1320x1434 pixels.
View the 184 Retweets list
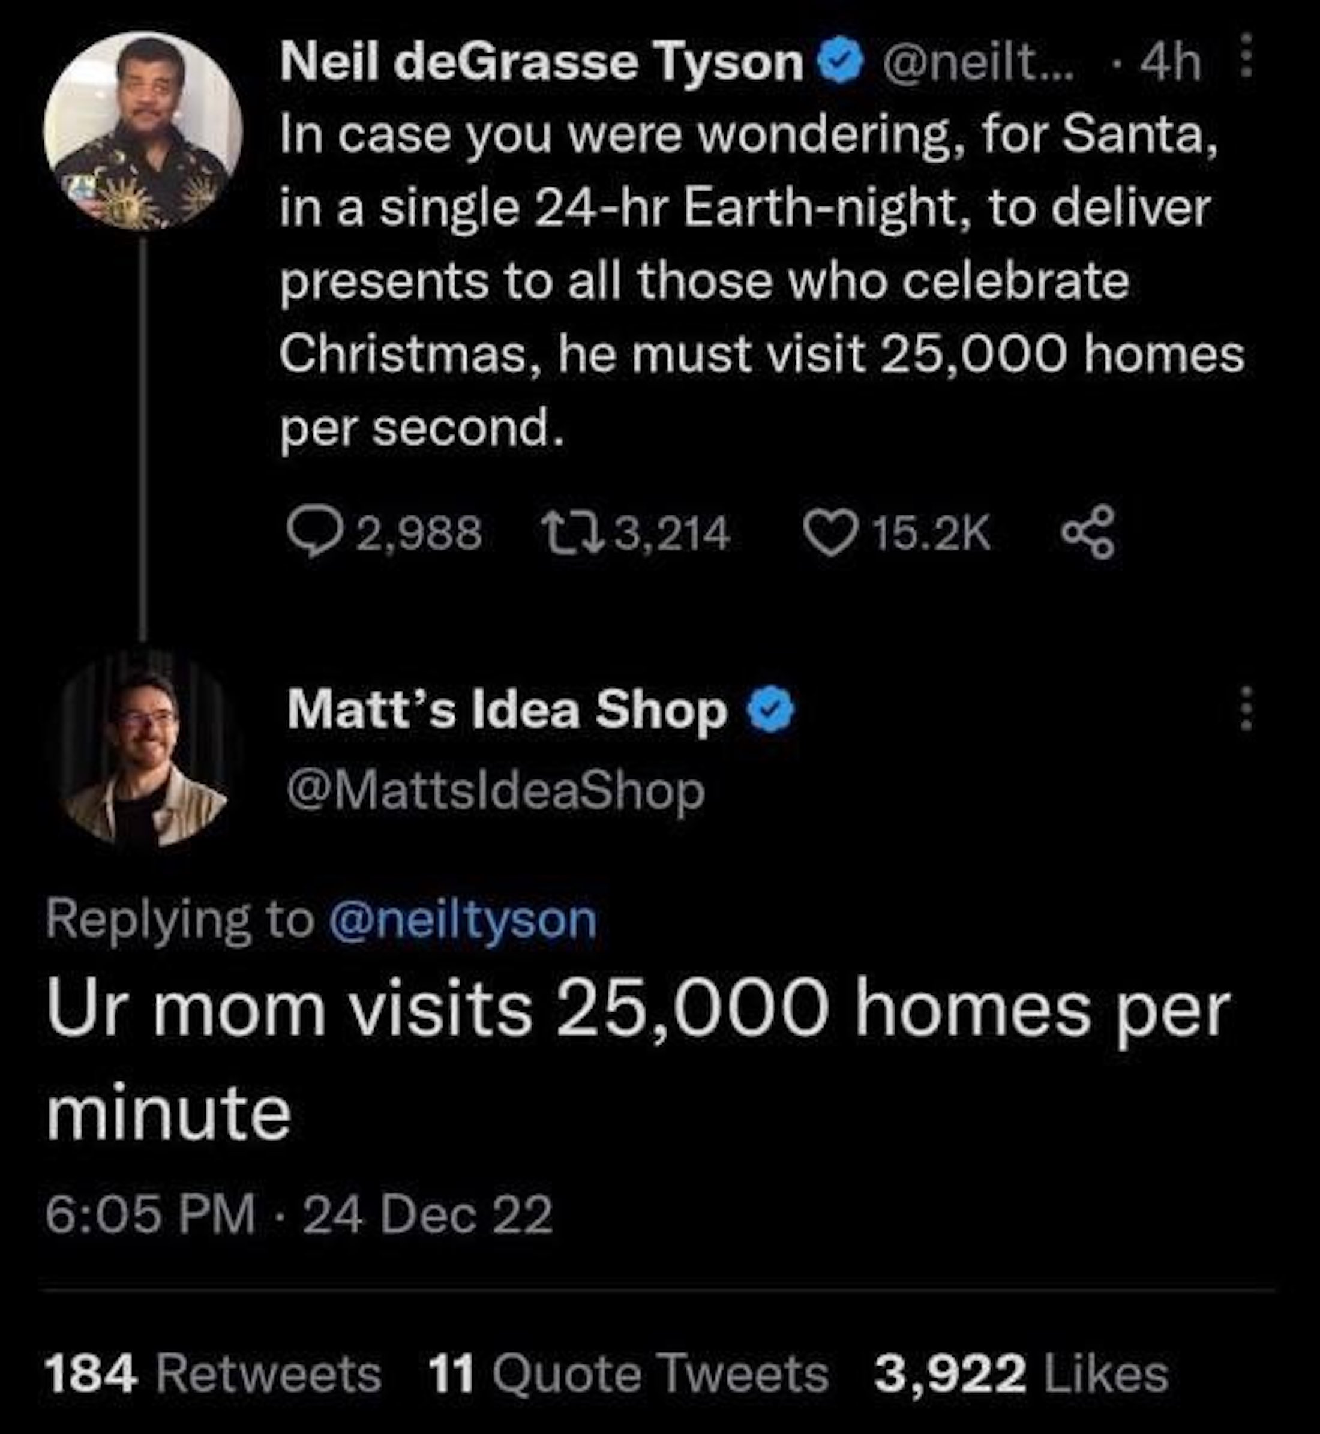[213, 1374]
